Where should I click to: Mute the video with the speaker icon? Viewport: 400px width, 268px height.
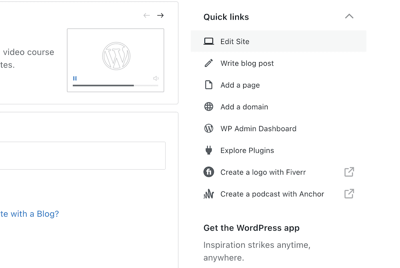click(x=156, y=78)
